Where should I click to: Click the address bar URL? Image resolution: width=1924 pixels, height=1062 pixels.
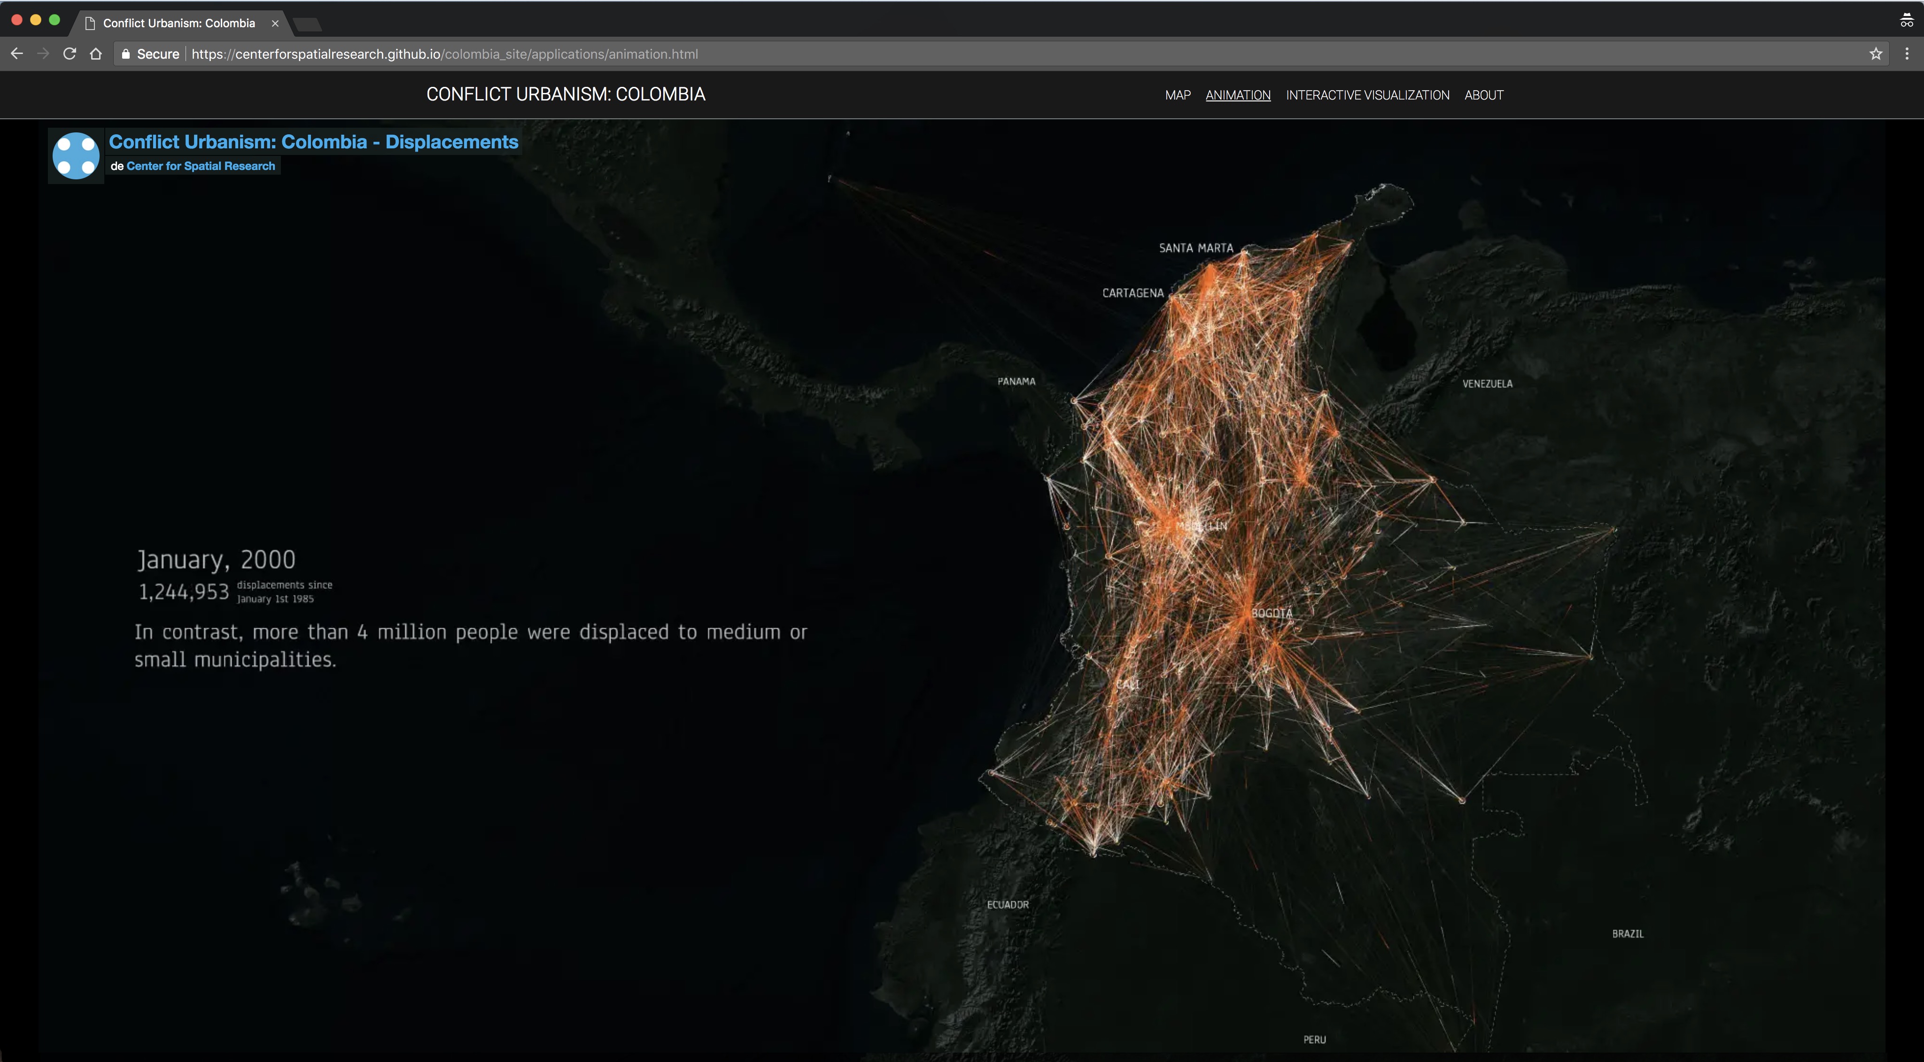(x=444, y=54)
